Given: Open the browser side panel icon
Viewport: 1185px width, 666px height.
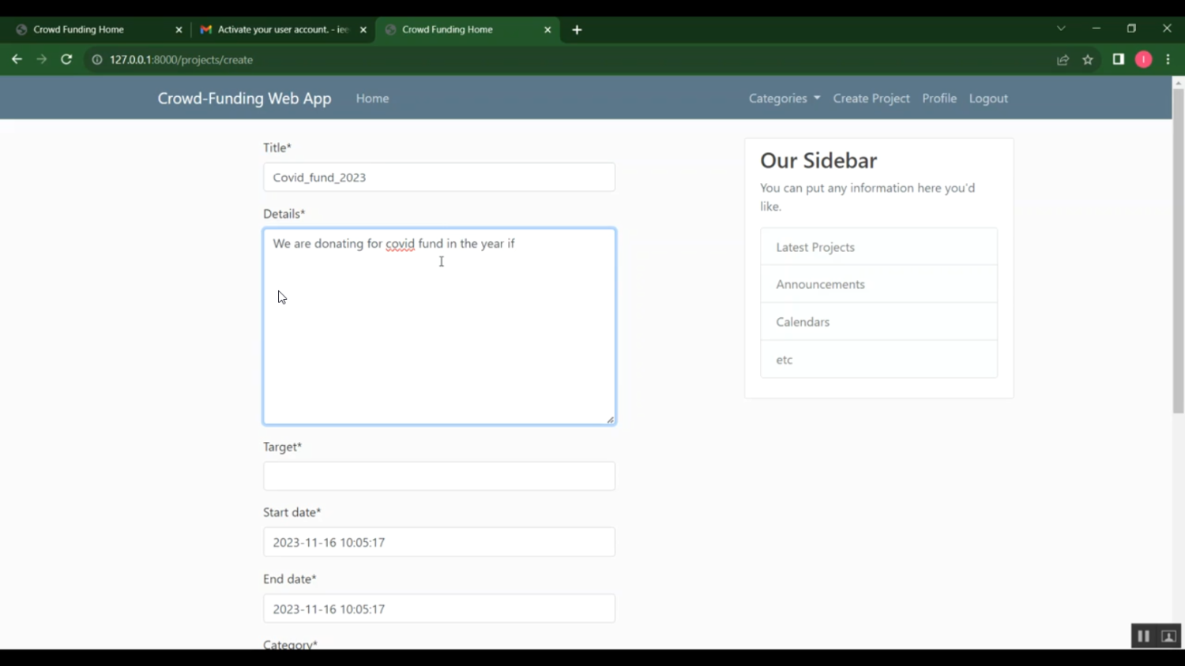Looking at the screenshot, I should coord(1118,59).
